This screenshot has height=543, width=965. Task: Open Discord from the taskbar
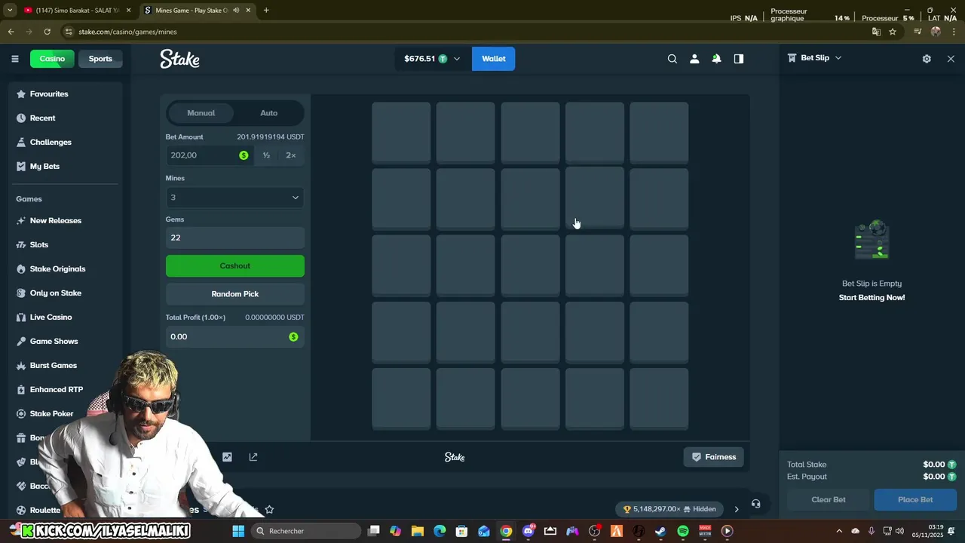[x=528, y=531]
